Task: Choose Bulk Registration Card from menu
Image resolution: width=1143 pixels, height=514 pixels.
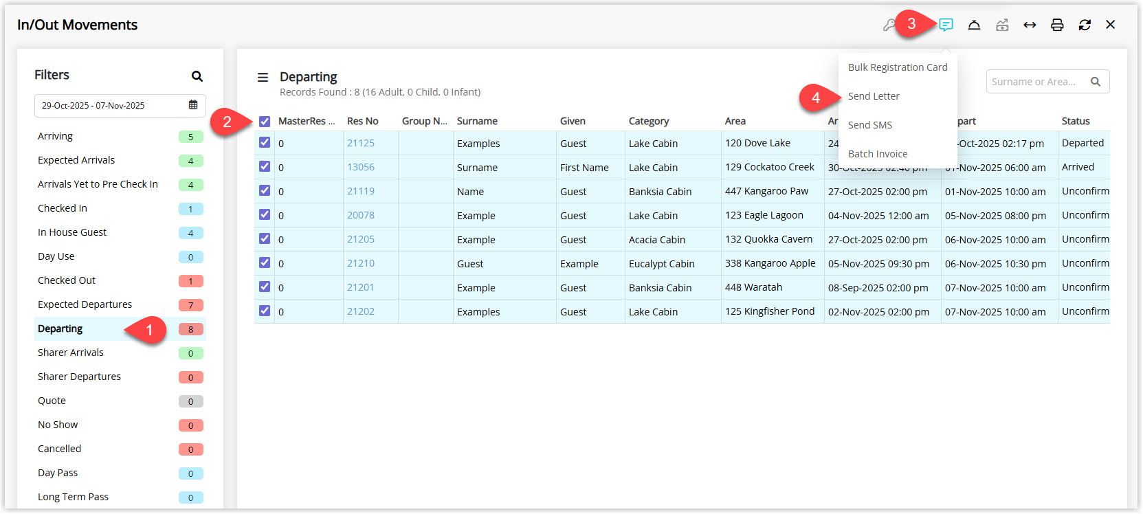Action: [898, 67]
